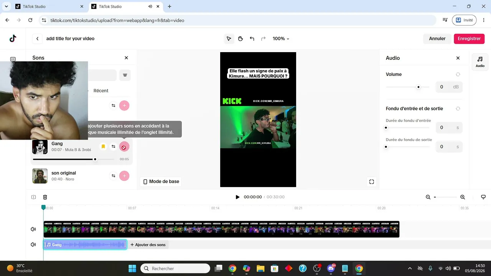Expand the video preview to fullscreen
This screenshot has height=276, width=491.
click(x=371, y=182)
